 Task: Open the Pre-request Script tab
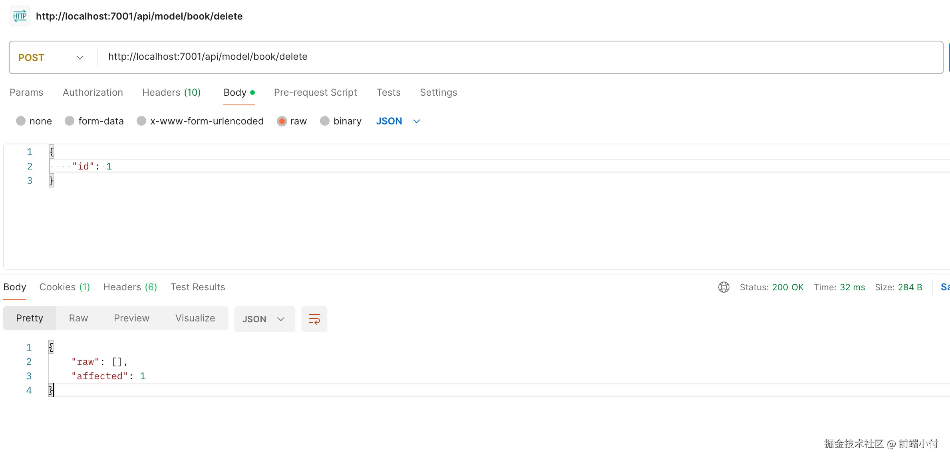[x=315, y=93]
